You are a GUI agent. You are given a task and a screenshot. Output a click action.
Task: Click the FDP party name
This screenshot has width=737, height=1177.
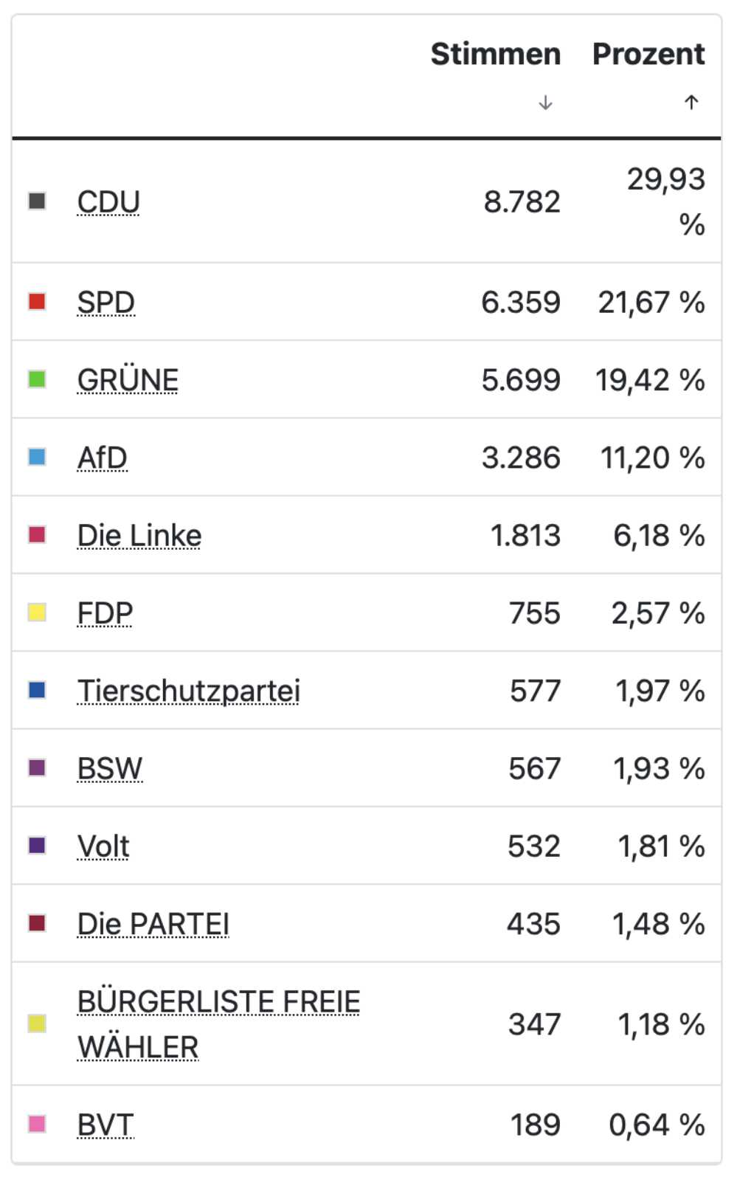(x=105, y=613)
